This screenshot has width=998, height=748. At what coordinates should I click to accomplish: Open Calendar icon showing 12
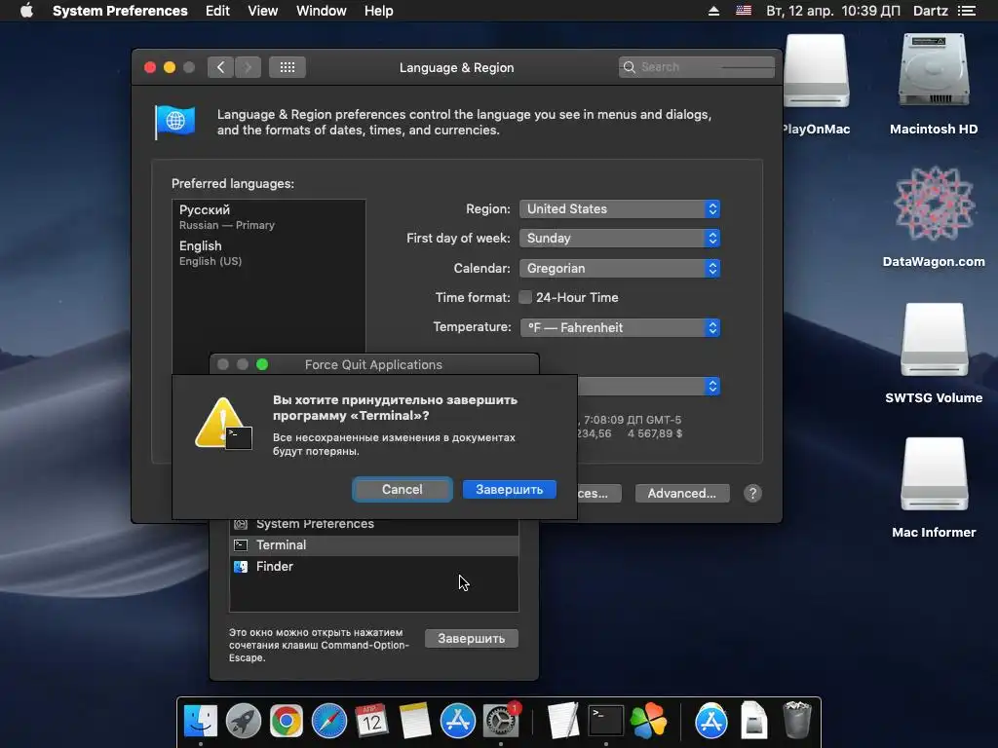point(371,721)
